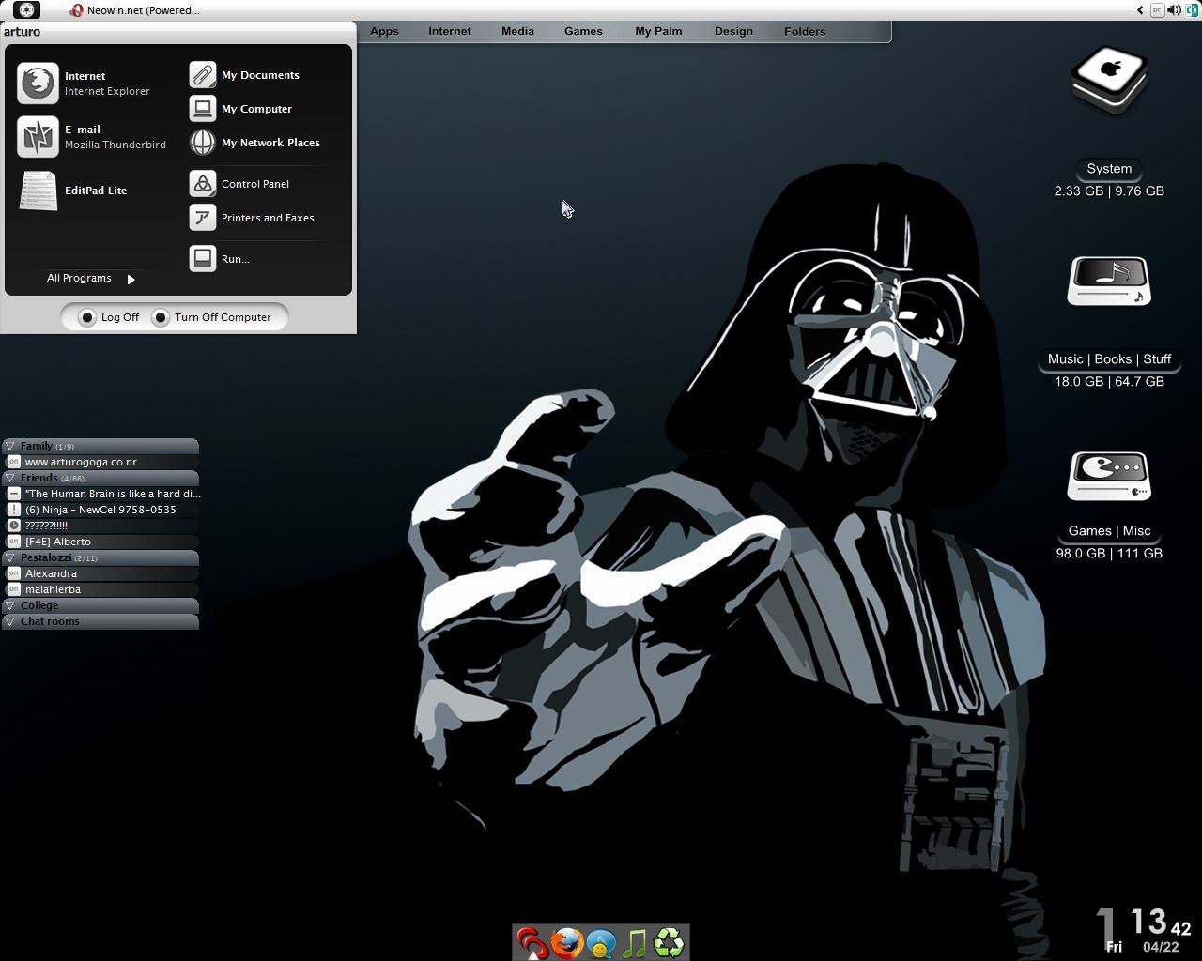
Task: Click the 'arturo' user name header
Action: tap(23, 31)
